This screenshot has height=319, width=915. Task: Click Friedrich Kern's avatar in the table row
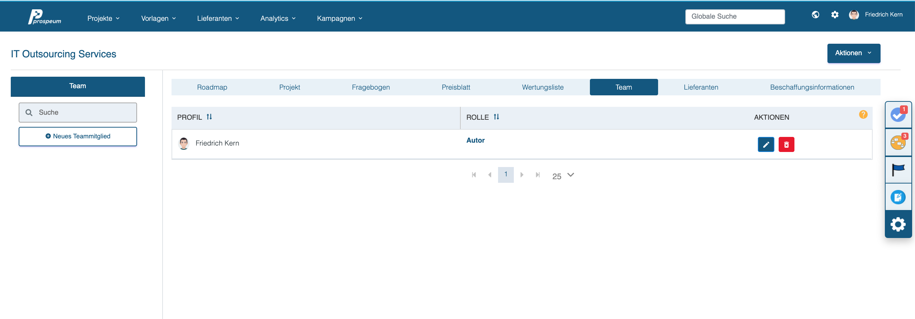click(x=184, y=143)
